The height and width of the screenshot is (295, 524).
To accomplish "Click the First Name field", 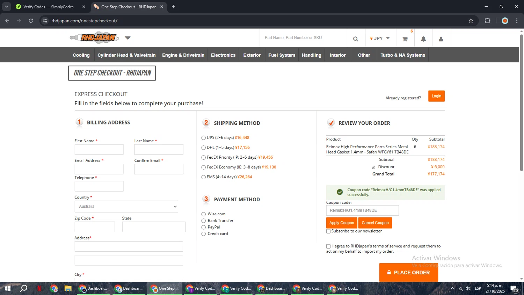I will tap(99, 150).
